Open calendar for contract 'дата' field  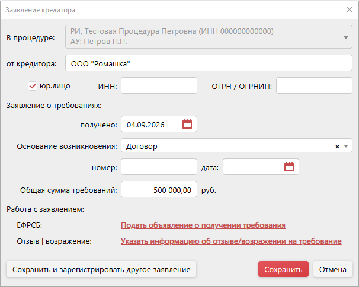pyautogui.click(x=289, y=167)
